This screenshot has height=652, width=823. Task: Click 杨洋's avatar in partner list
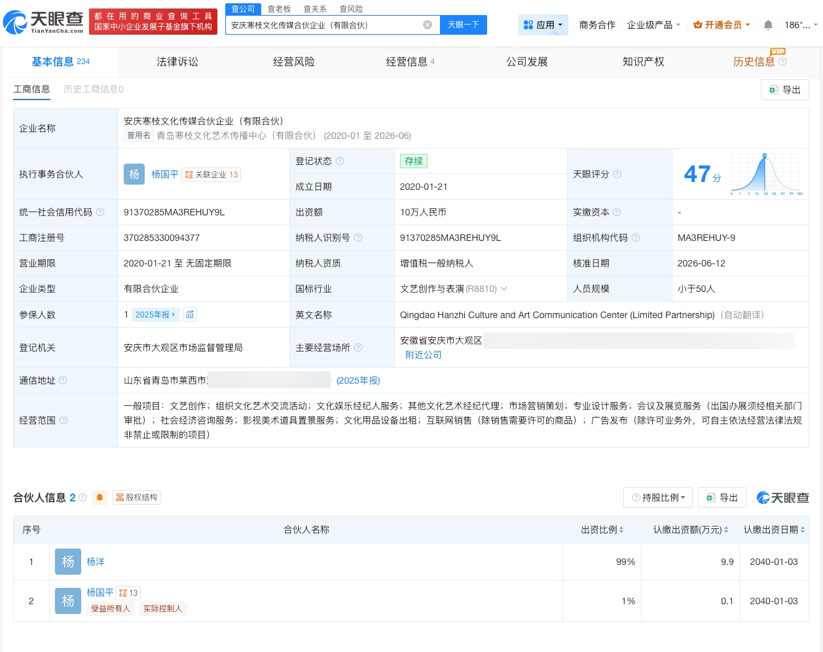pos(68,562)
